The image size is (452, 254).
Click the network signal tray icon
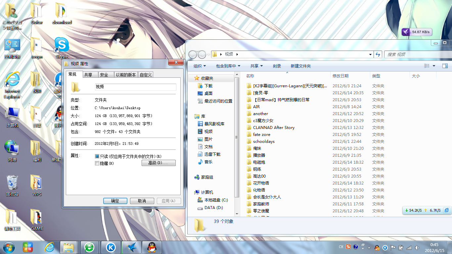coord(409,247)
